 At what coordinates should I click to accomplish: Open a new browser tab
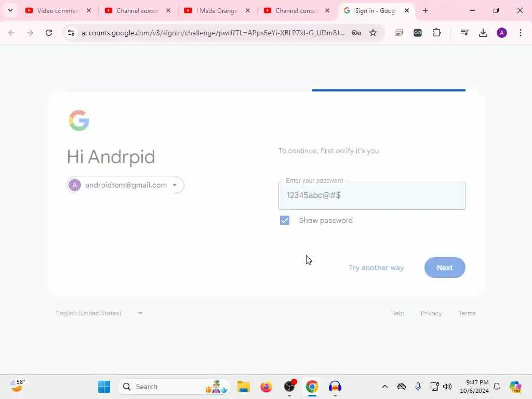point(425,10)
